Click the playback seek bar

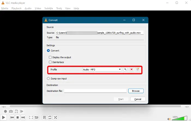[x=95, y=107]
